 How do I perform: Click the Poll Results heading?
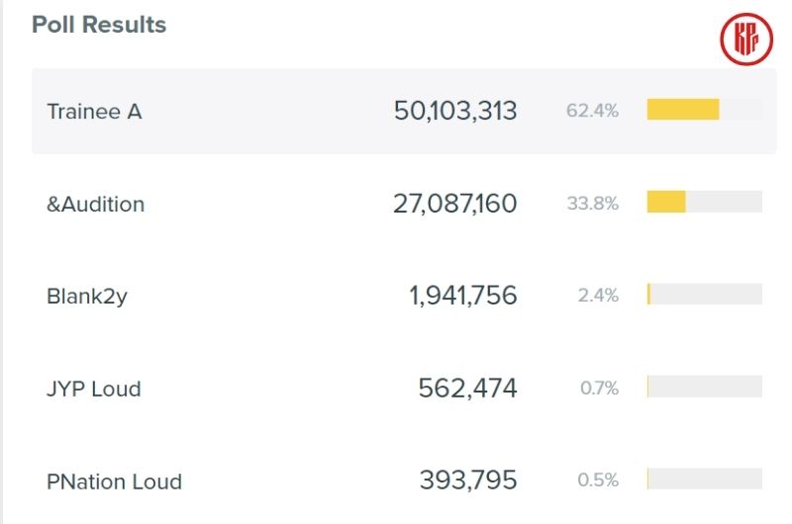[99, 25]
